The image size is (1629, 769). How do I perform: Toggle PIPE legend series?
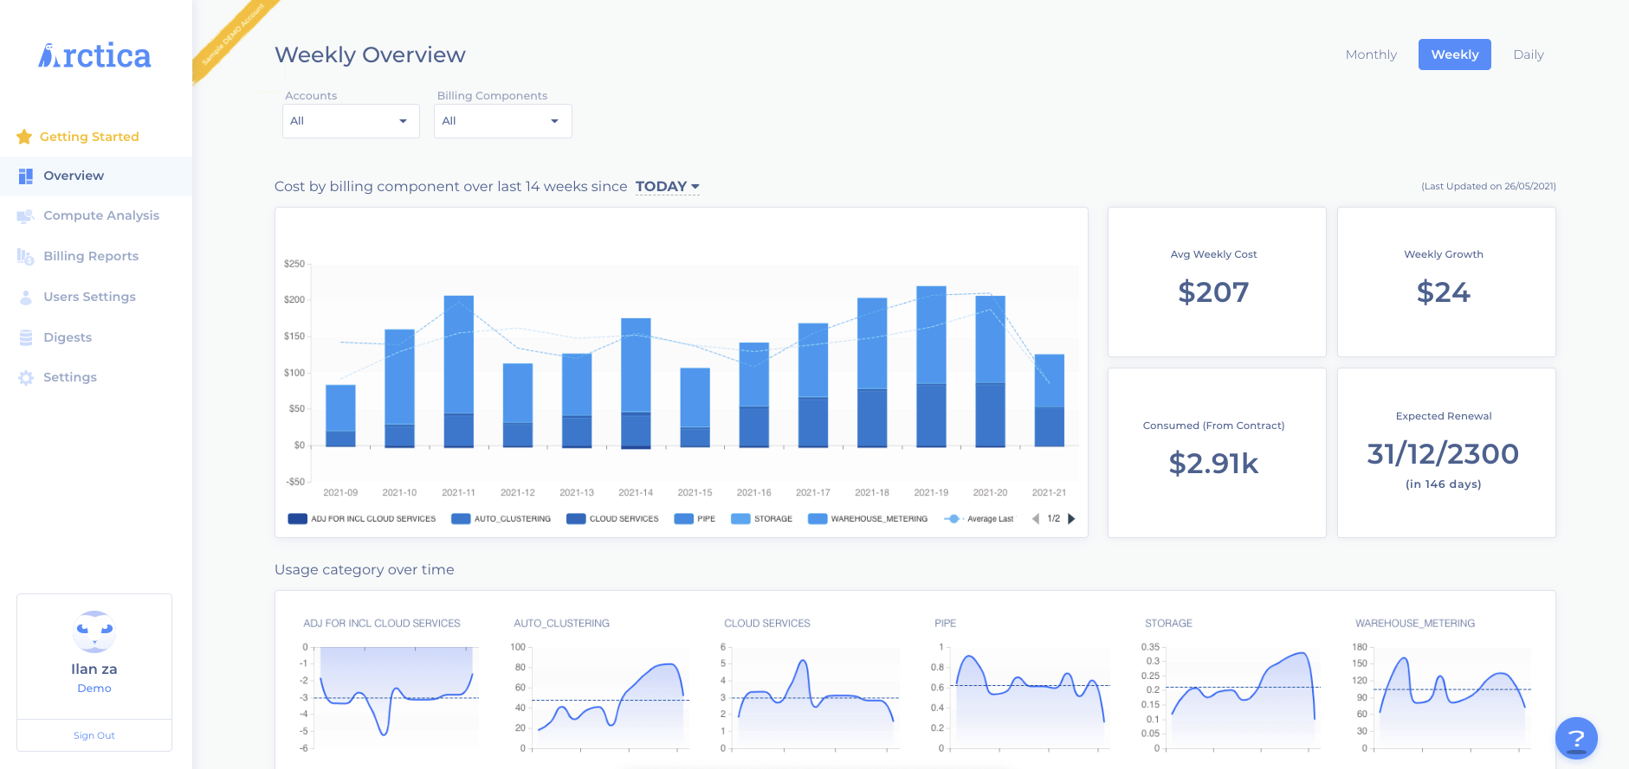click(x=695, y=519)
